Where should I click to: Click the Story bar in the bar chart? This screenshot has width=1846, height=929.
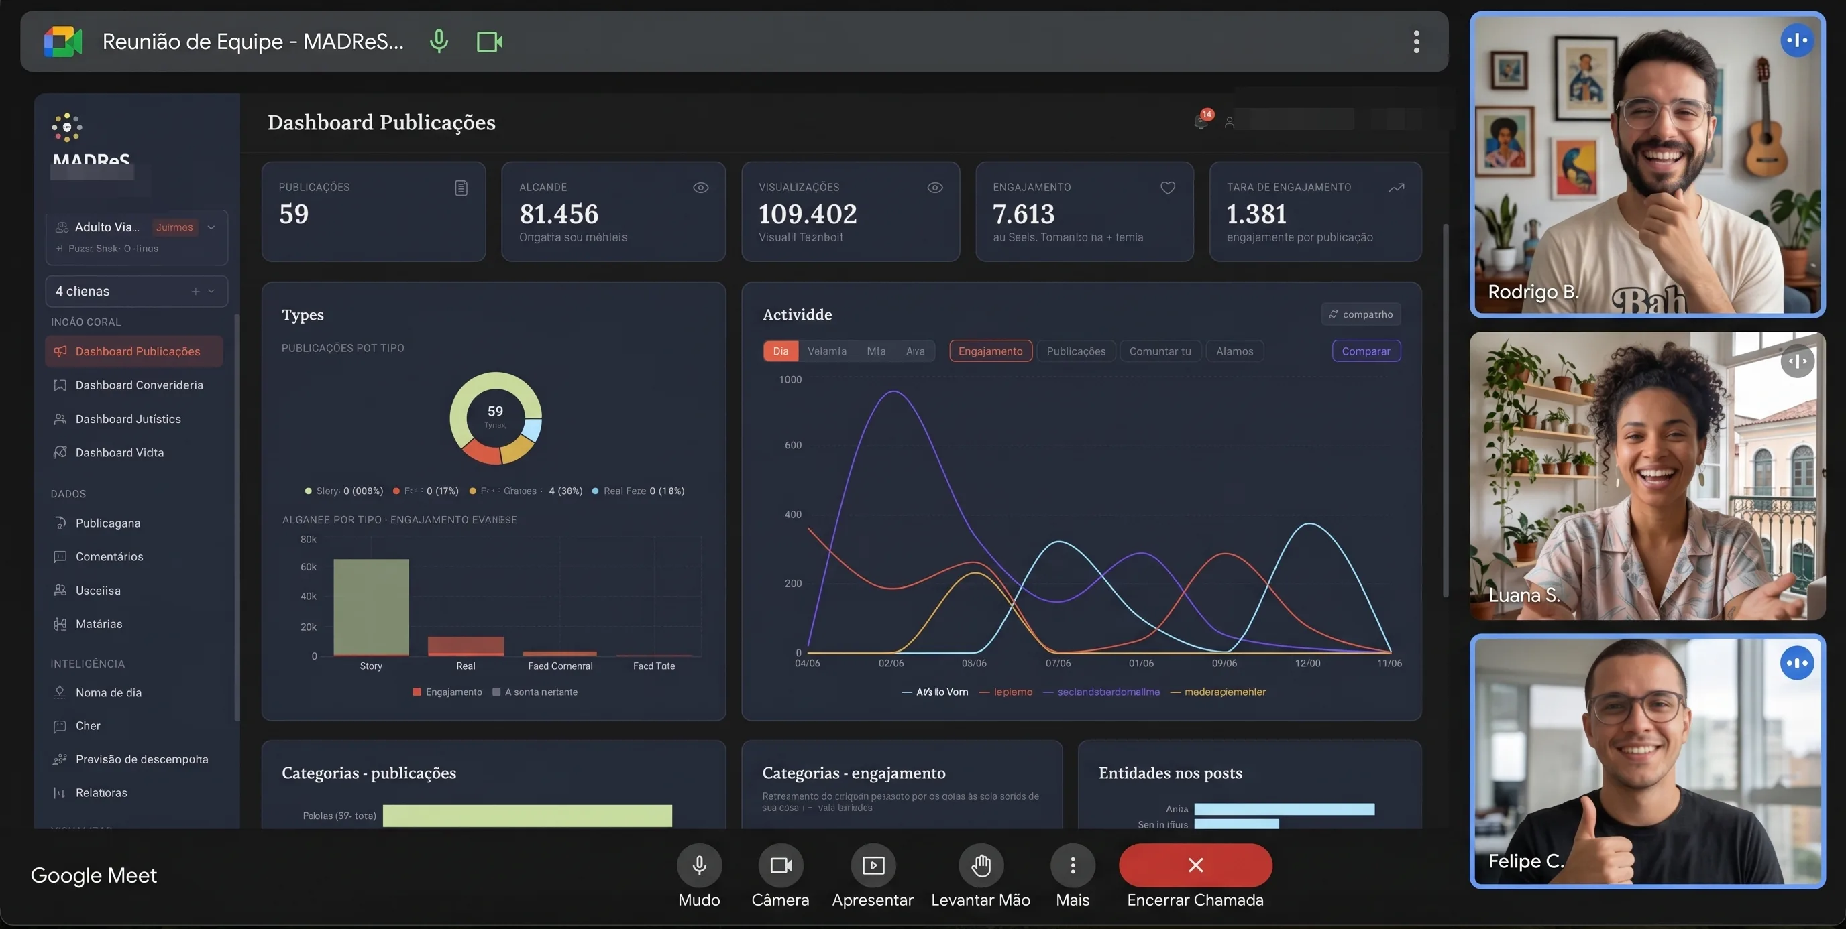[x=371, y=607]
